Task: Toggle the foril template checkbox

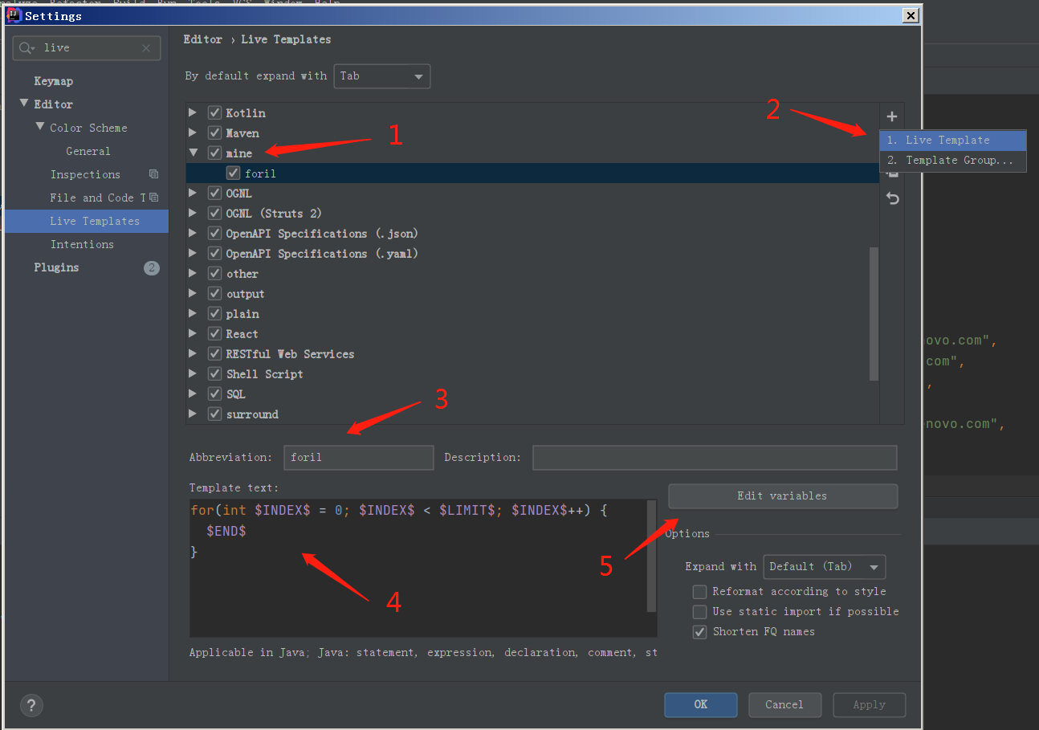Action: pos(233,173)
